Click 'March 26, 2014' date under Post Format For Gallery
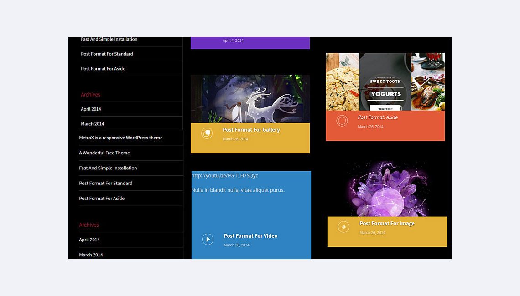Viewport: 520px width, 296px height. point(235,139)
